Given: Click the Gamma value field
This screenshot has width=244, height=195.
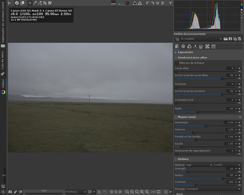Looking at the screenshot, I should pos(230,129).
